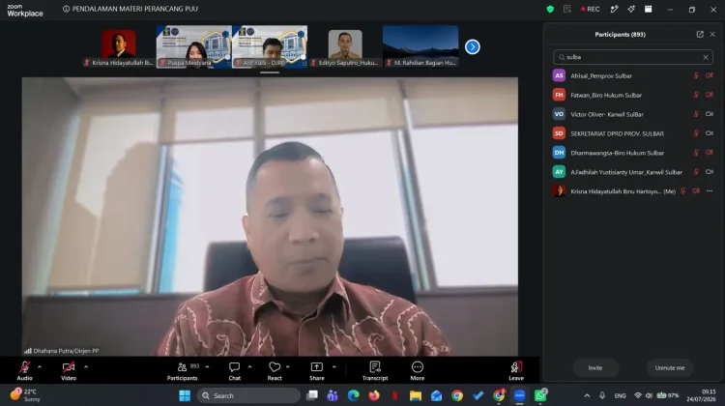Select participant Dharmawangsa-Biro Hukum Sulbar
Image resolution: width=725 pixels, height=406 pixels.
(633, 153)
